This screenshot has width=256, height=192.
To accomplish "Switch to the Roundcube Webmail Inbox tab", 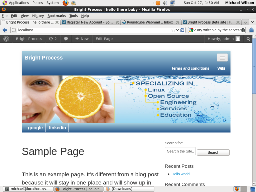I will pos(149,22).
